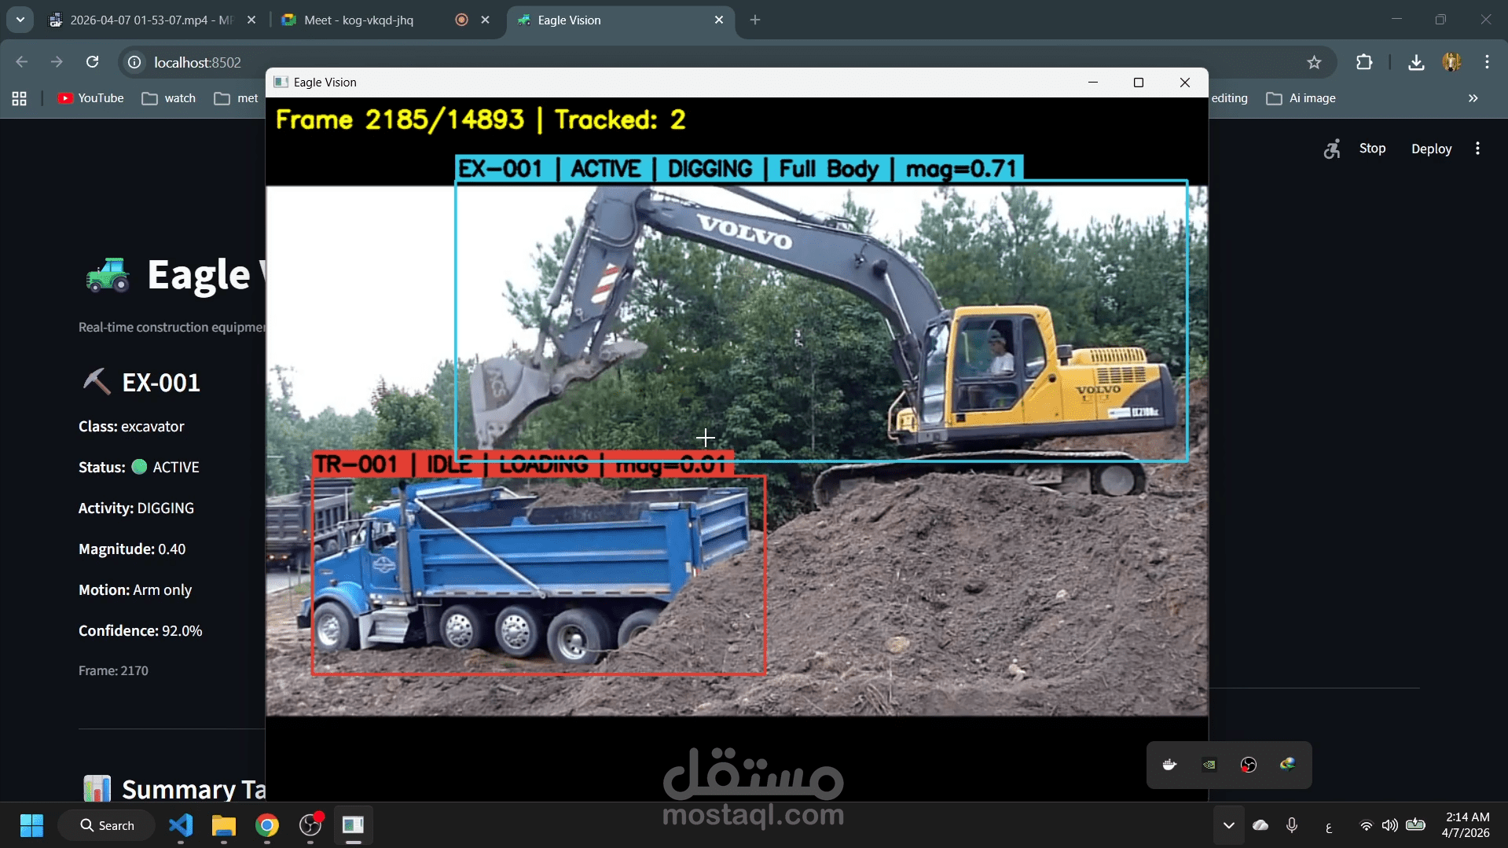Click Frame: 2170 caption
The width and height of the screenshot is (1508, 848).
pyautogui.click(x=113, y=670)
